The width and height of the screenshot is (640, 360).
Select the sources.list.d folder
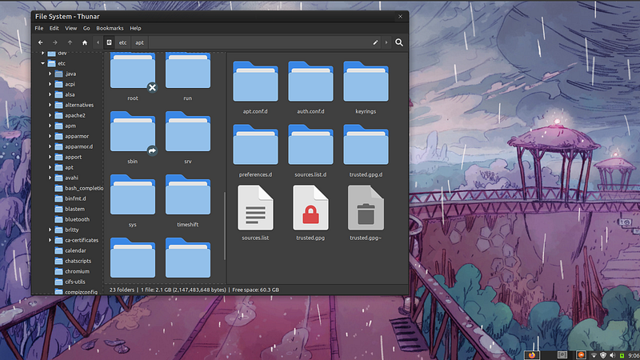(x=310, y=145)
